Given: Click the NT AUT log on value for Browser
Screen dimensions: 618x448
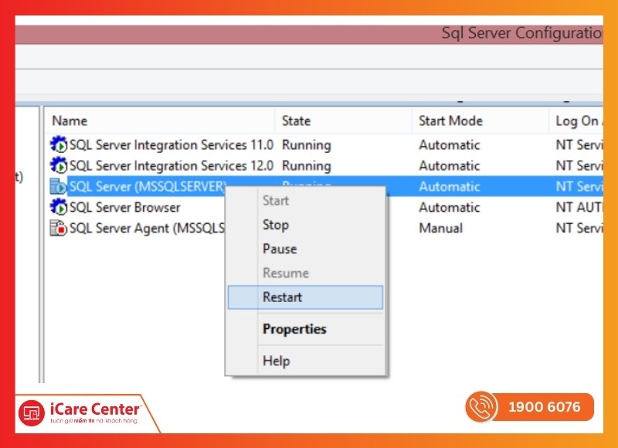Looking at the screenshot, I should point(579,207).
